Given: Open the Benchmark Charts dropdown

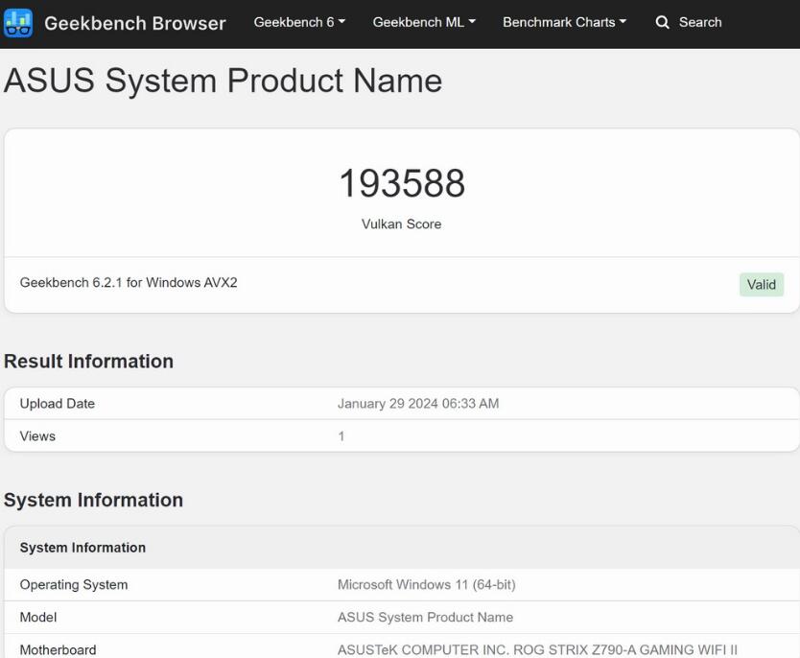Looking at the screenshot, I should click(564, 22).
